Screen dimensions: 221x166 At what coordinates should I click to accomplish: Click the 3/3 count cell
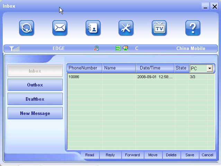point(193,77)
